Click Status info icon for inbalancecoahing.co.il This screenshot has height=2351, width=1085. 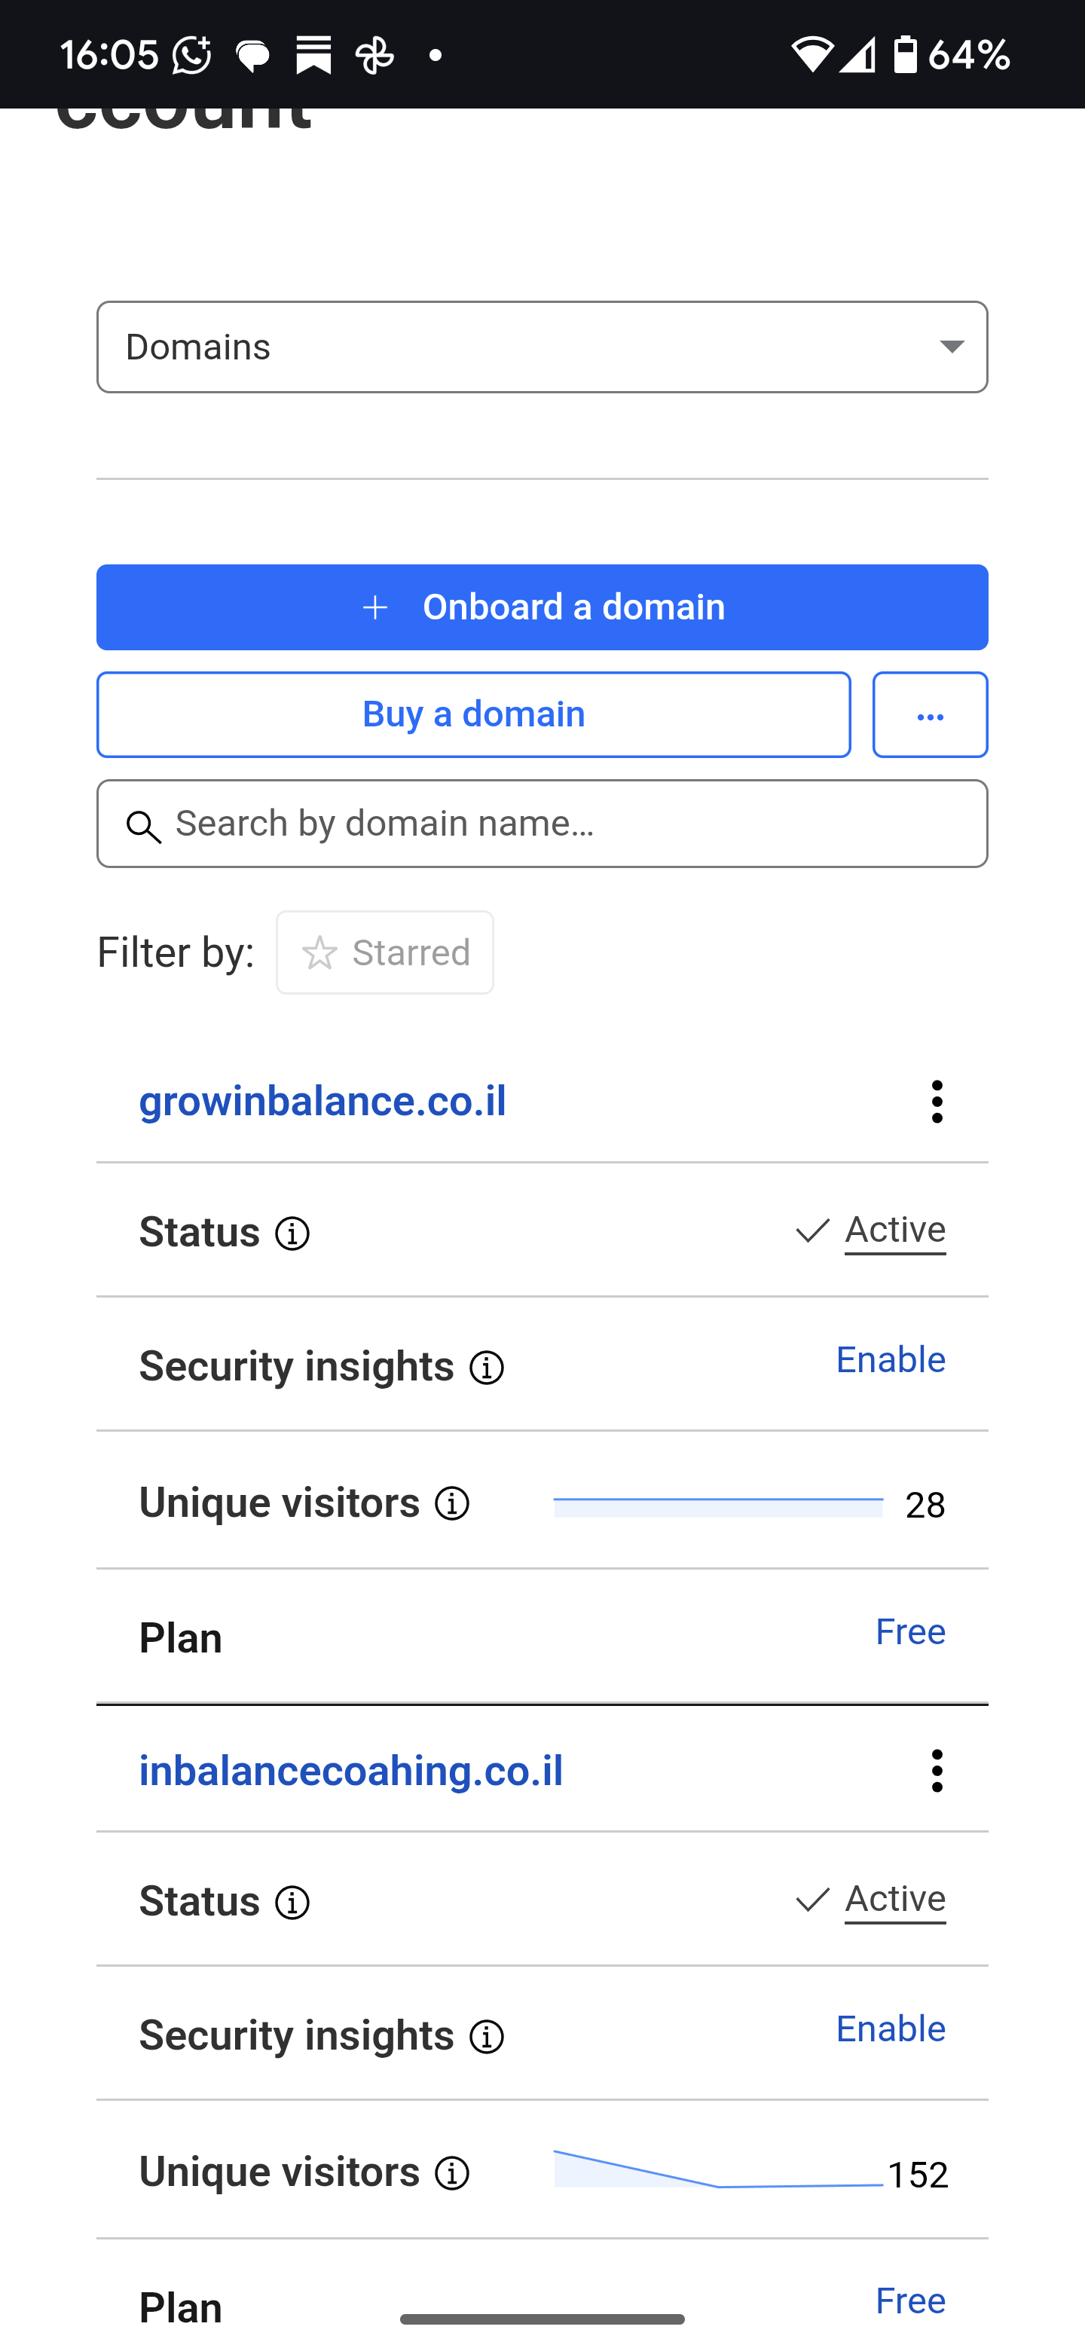coord(292,1903)
